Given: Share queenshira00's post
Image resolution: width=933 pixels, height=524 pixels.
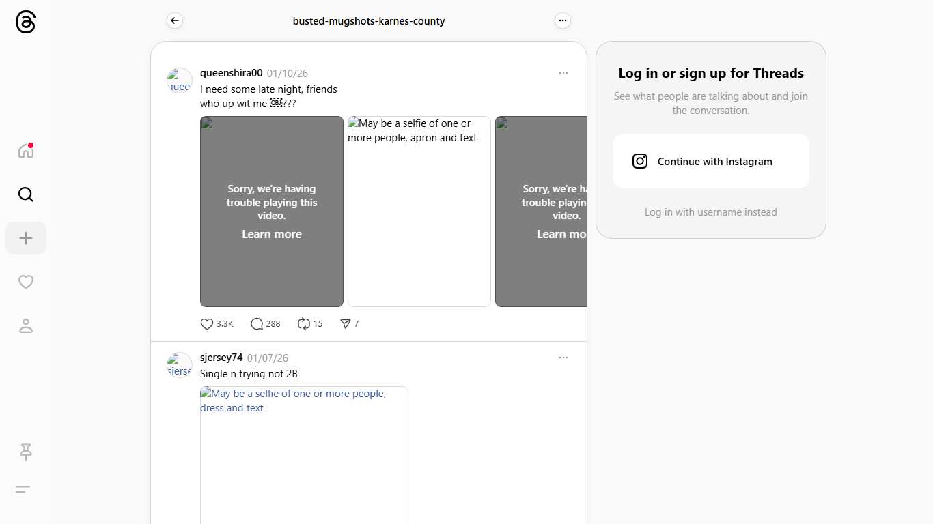Looking at the screenshot, I should [x=346, y=324].
